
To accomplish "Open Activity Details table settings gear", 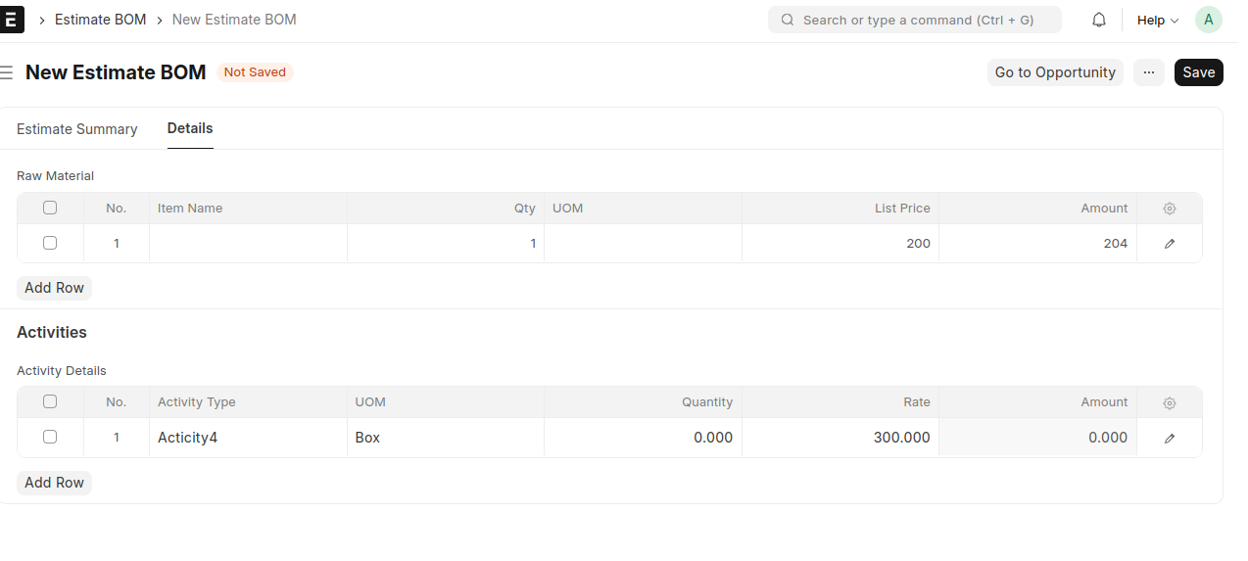I will (1169, 402).
